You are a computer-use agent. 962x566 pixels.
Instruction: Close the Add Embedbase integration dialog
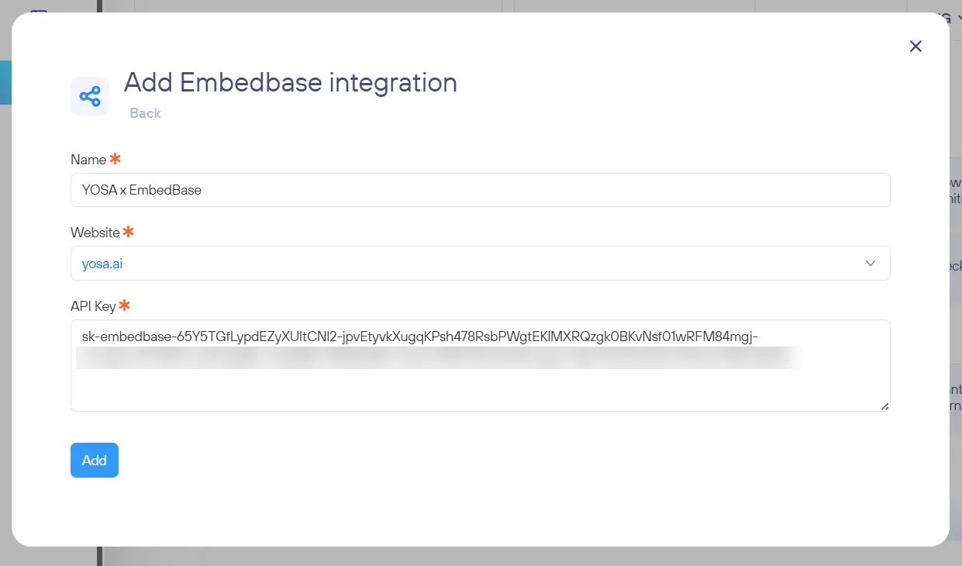click(x=915, y=47)
